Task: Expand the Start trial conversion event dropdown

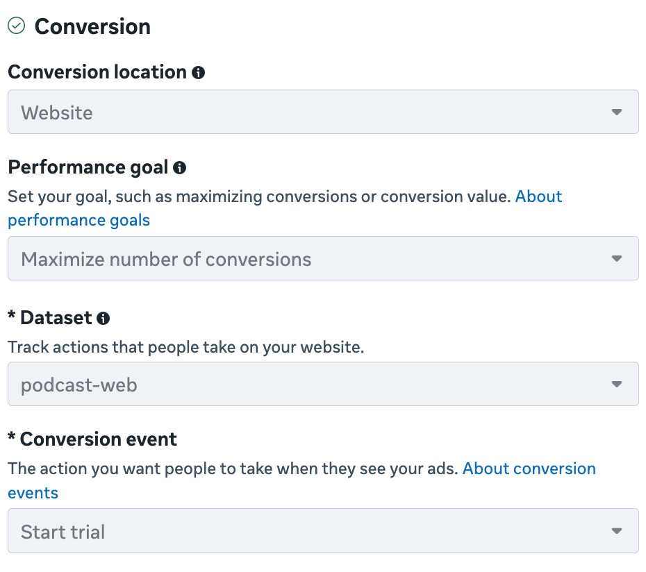Action: [323, 531]
